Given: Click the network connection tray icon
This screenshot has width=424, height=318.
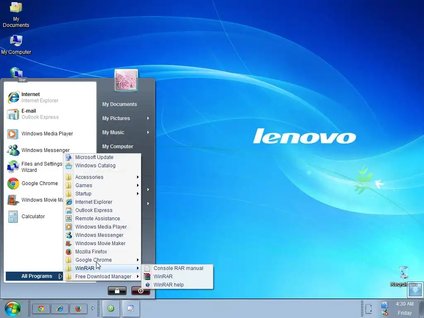Looking at the screenshot, I should (385, 305).
